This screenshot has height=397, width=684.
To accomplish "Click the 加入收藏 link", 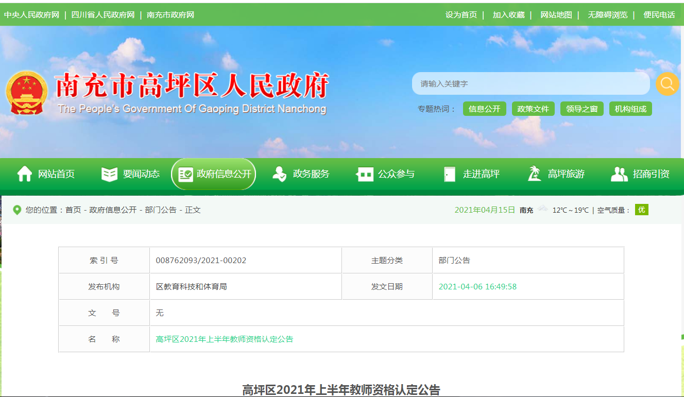I will tap(508, 15).
